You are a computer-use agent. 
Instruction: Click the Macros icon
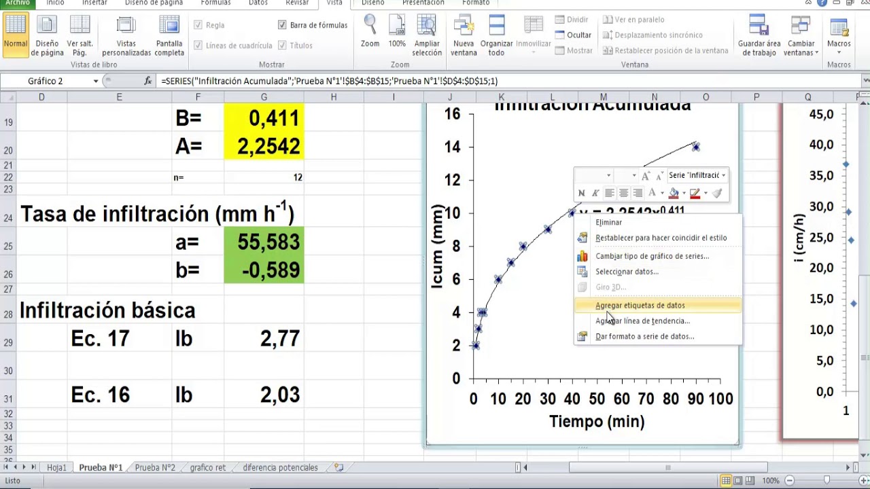point(839,27)
